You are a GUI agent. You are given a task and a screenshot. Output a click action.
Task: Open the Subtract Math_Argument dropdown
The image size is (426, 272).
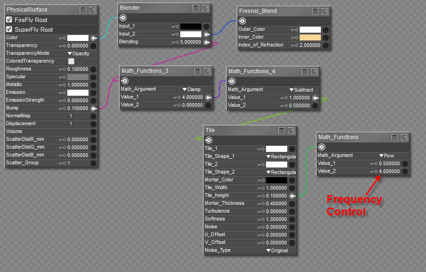coord(302,90)
